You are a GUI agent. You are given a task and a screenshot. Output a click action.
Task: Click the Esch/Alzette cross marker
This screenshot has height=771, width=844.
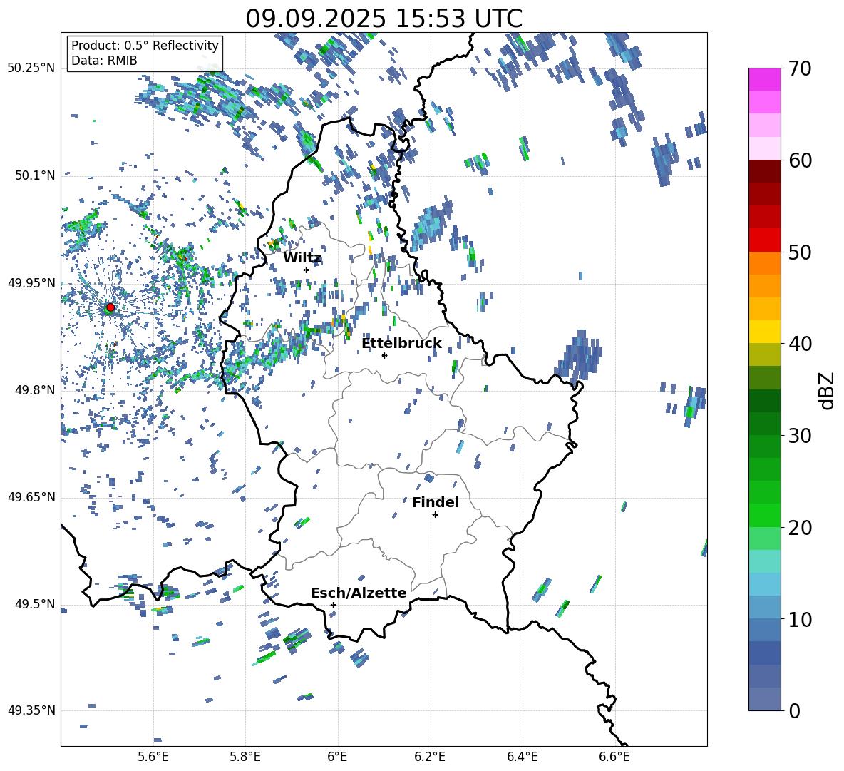click(x=333, y=605)
